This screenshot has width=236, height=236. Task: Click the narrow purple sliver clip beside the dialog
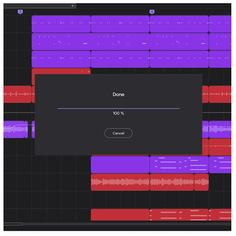click(x=26, y=129)
